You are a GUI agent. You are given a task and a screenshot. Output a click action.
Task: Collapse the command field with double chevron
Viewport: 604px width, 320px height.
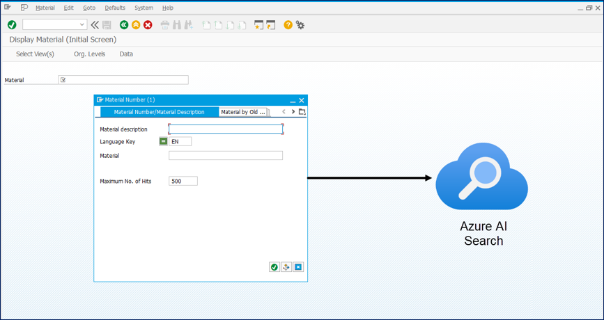(95, 25)
